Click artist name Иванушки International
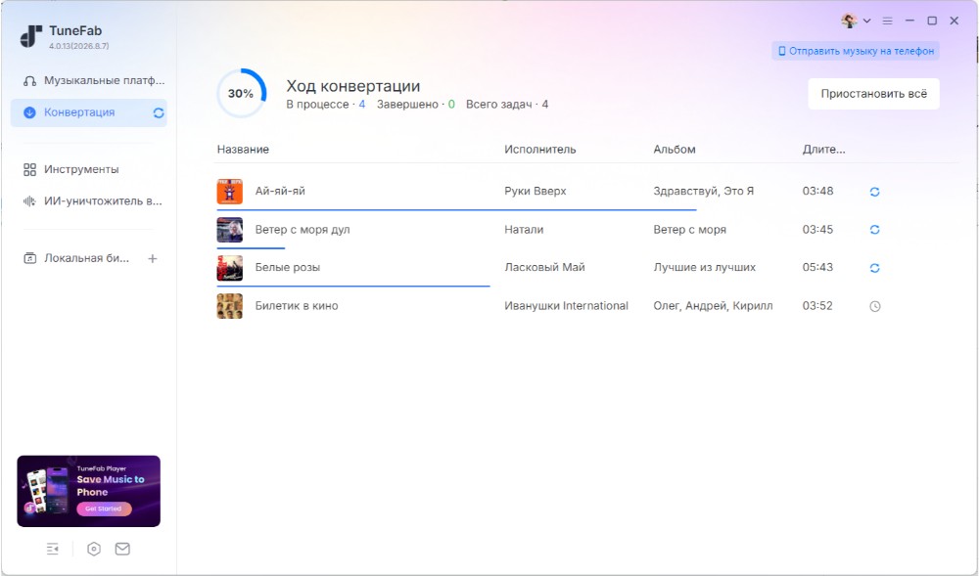Image resolution: width=979 pixels, height=576 pixels. [x=566, y=306]
